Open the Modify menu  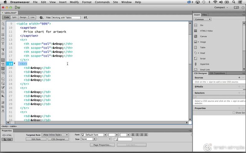[x=74, y=2]
